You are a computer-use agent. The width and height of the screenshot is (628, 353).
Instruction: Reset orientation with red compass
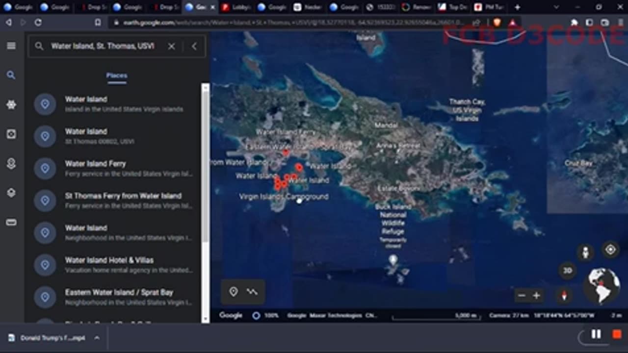[564, 295]
